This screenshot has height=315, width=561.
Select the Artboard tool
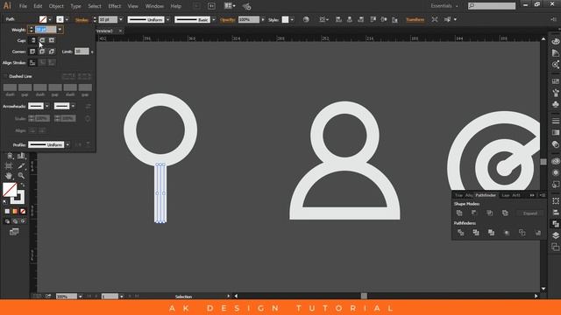point(9,166)
